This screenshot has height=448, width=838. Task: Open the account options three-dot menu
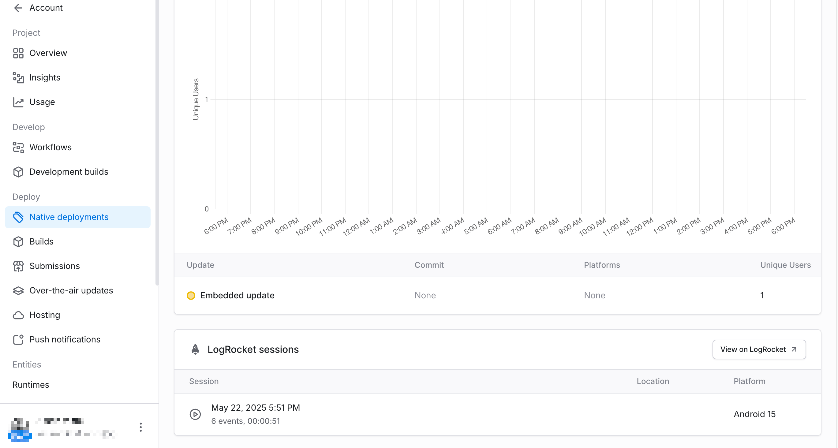(x=140, y=427)
